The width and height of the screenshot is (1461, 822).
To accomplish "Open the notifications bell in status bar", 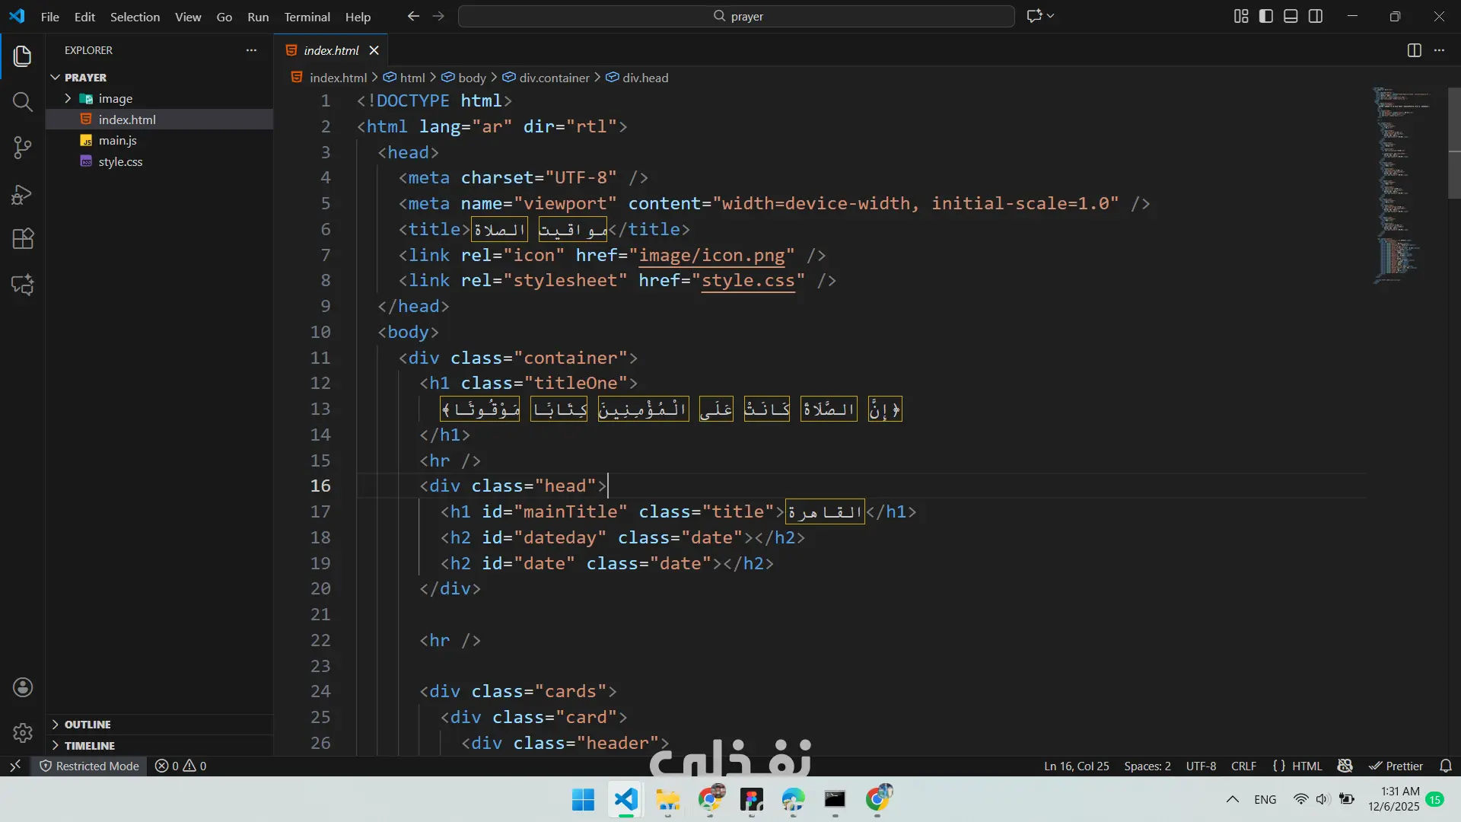I will click(x=1446, y=766).
